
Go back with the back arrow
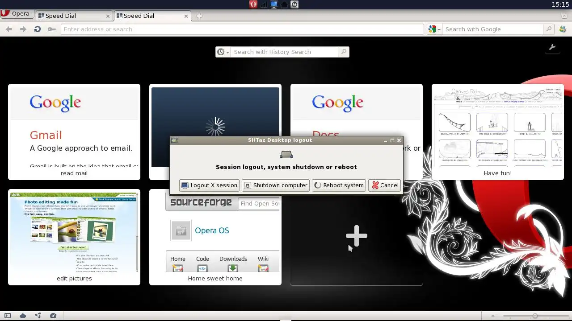(9, 29)
